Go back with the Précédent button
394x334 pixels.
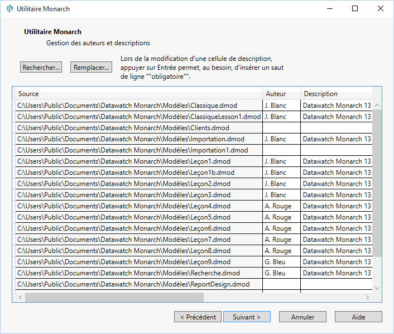coord(198,317)
